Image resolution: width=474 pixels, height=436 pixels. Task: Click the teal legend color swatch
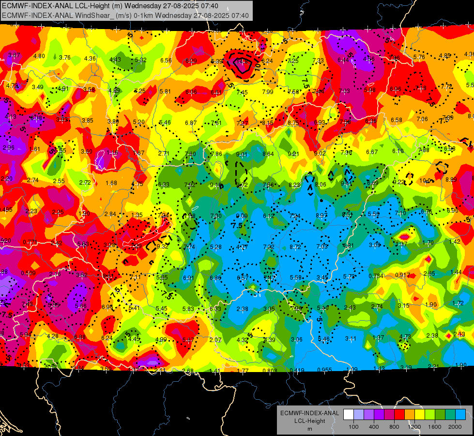450,415
